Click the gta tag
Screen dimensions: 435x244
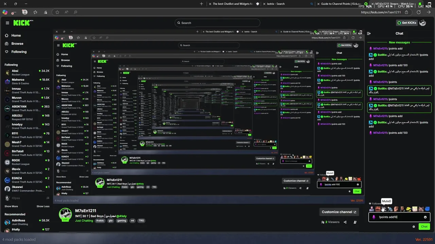[x=110, y=221]
